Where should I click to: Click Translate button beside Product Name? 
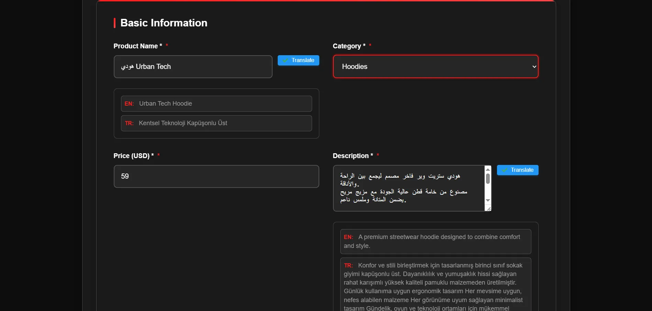tap(298, 60)
